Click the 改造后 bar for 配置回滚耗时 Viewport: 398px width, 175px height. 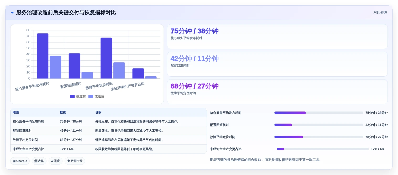(x=87, y=75)
